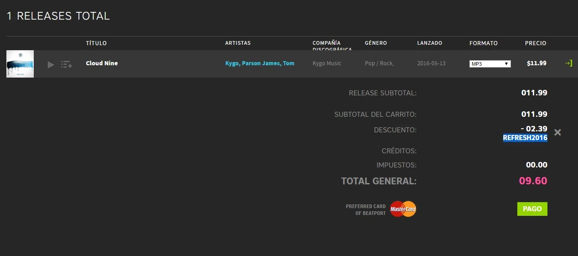
Task: Play the Cloud Nine release preview
Action: [51, 65]
